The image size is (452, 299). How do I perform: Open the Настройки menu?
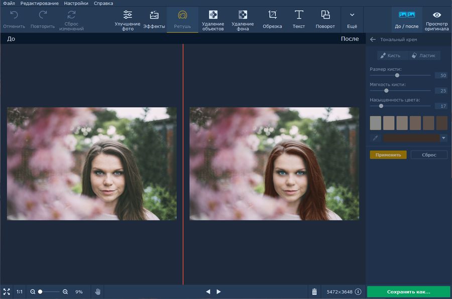tap(76, 4)
